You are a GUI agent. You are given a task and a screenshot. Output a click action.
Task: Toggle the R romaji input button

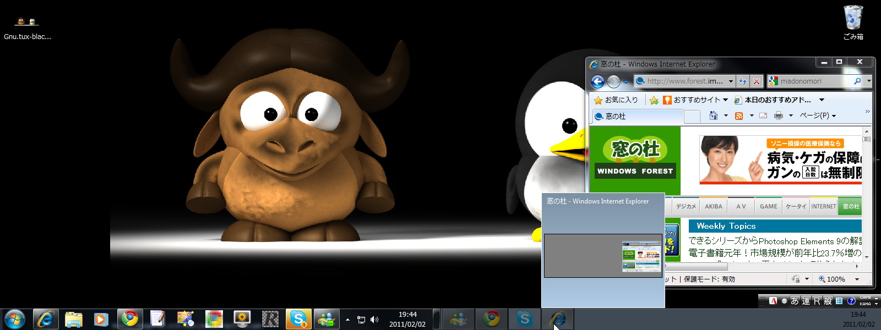click(817, 301)
